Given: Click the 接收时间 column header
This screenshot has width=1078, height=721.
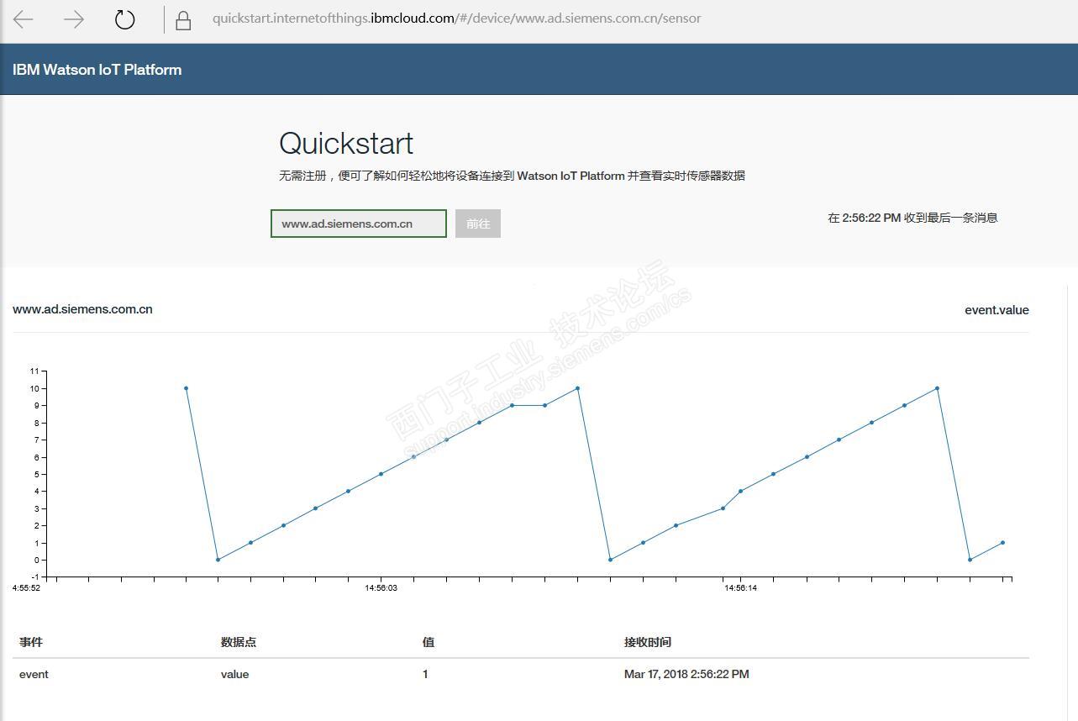Looking at the screenshot, I should tap(648, 642).
